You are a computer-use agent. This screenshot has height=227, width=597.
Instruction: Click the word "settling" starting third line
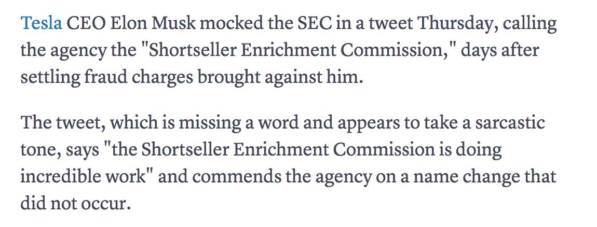pos(51,78)
